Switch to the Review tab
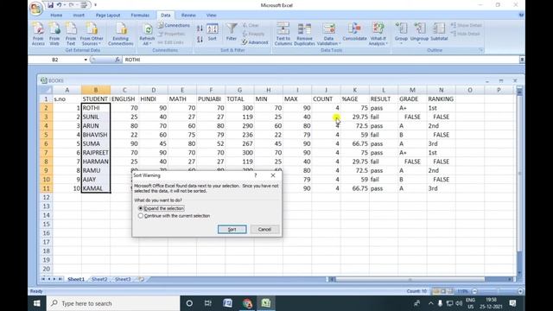 pyautogui.click(x=188, y=16)
